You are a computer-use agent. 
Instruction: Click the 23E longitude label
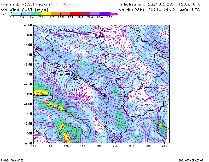pyautogui.click(x=164, y=146)
